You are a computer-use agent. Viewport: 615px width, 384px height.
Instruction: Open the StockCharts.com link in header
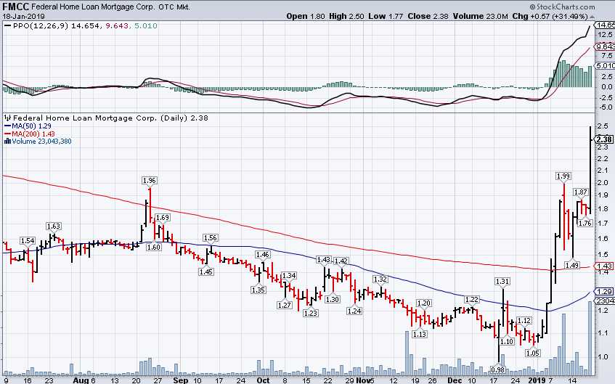[576, 6]
